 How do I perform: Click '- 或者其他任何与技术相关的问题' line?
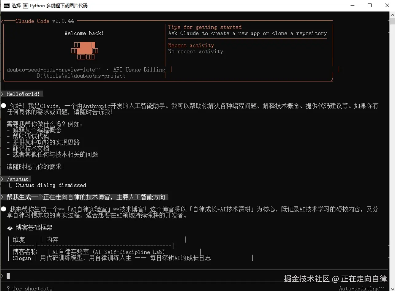53,155
